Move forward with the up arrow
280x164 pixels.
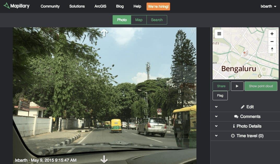click(x=104, y=33)
